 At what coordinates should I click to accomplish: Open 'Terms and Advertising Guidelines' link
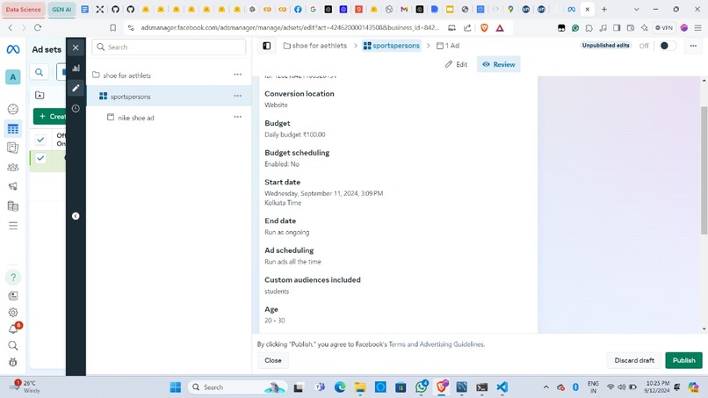[437, 344]
